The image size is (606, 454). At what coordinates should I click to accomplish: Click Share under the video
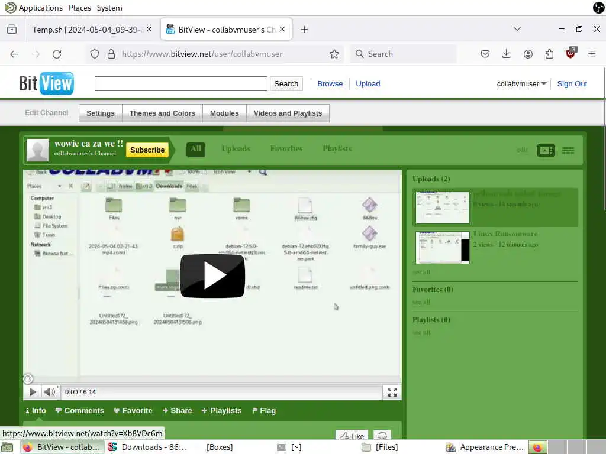coord(177,411)
